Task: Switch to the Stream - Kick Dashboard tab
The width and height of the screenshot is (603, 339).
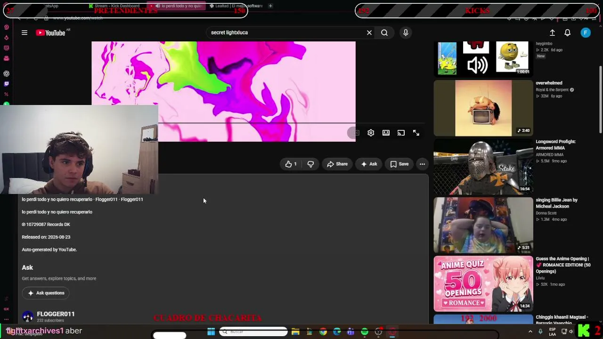Action: pos(114,6)
